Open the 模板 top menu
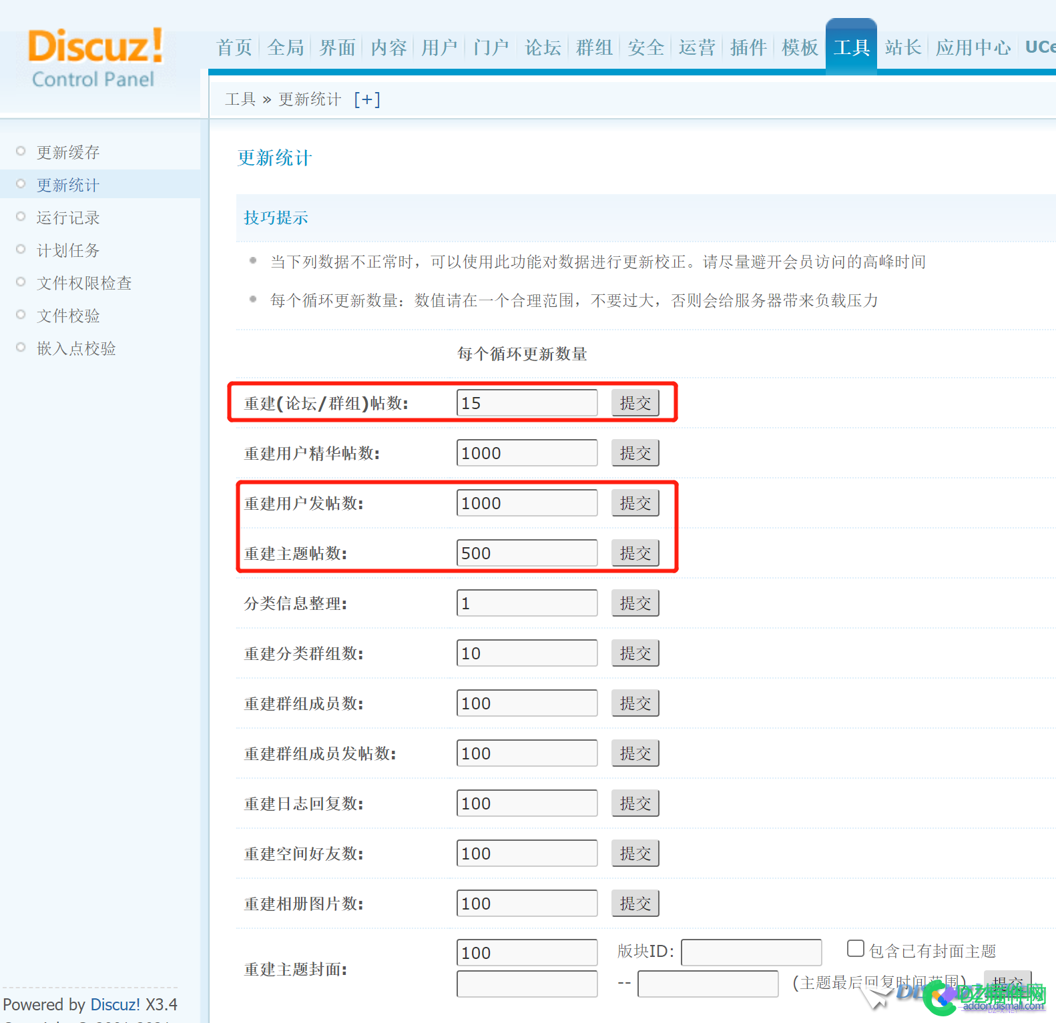 tap(800, 47)
